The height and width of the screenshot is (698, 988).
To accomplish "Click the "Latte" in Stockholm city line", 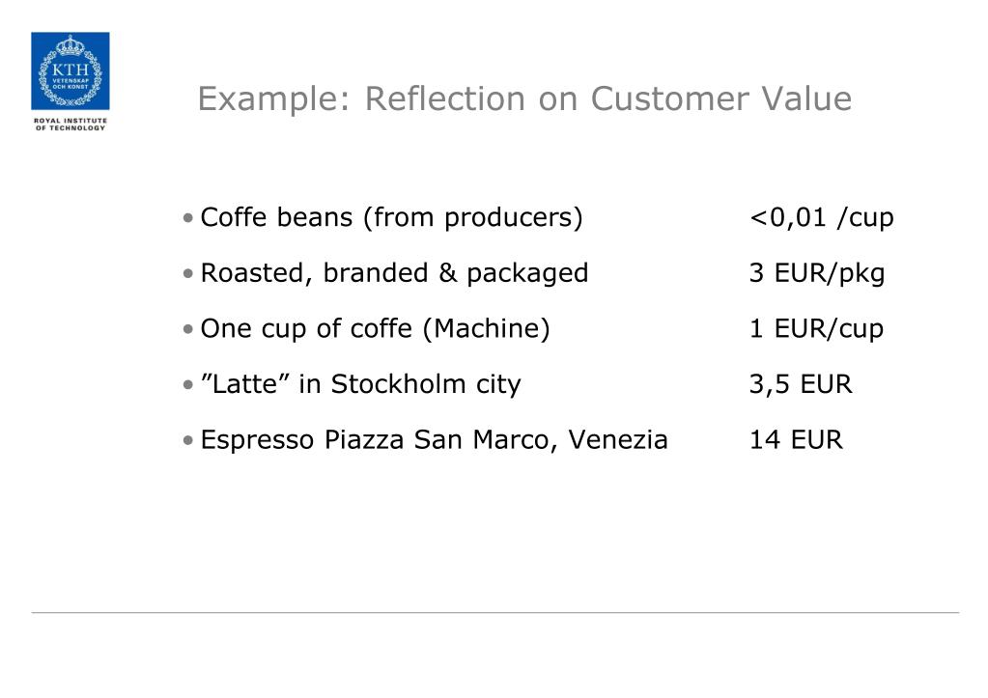I will 360,384.
